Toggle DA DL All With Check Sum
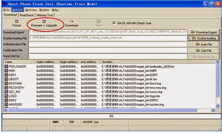Viewport: 222px width, 133px height. tap(114, 23)
